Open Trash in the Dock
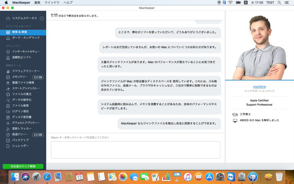The width and height of the screenshot is (294, 184). pos(279,177)
